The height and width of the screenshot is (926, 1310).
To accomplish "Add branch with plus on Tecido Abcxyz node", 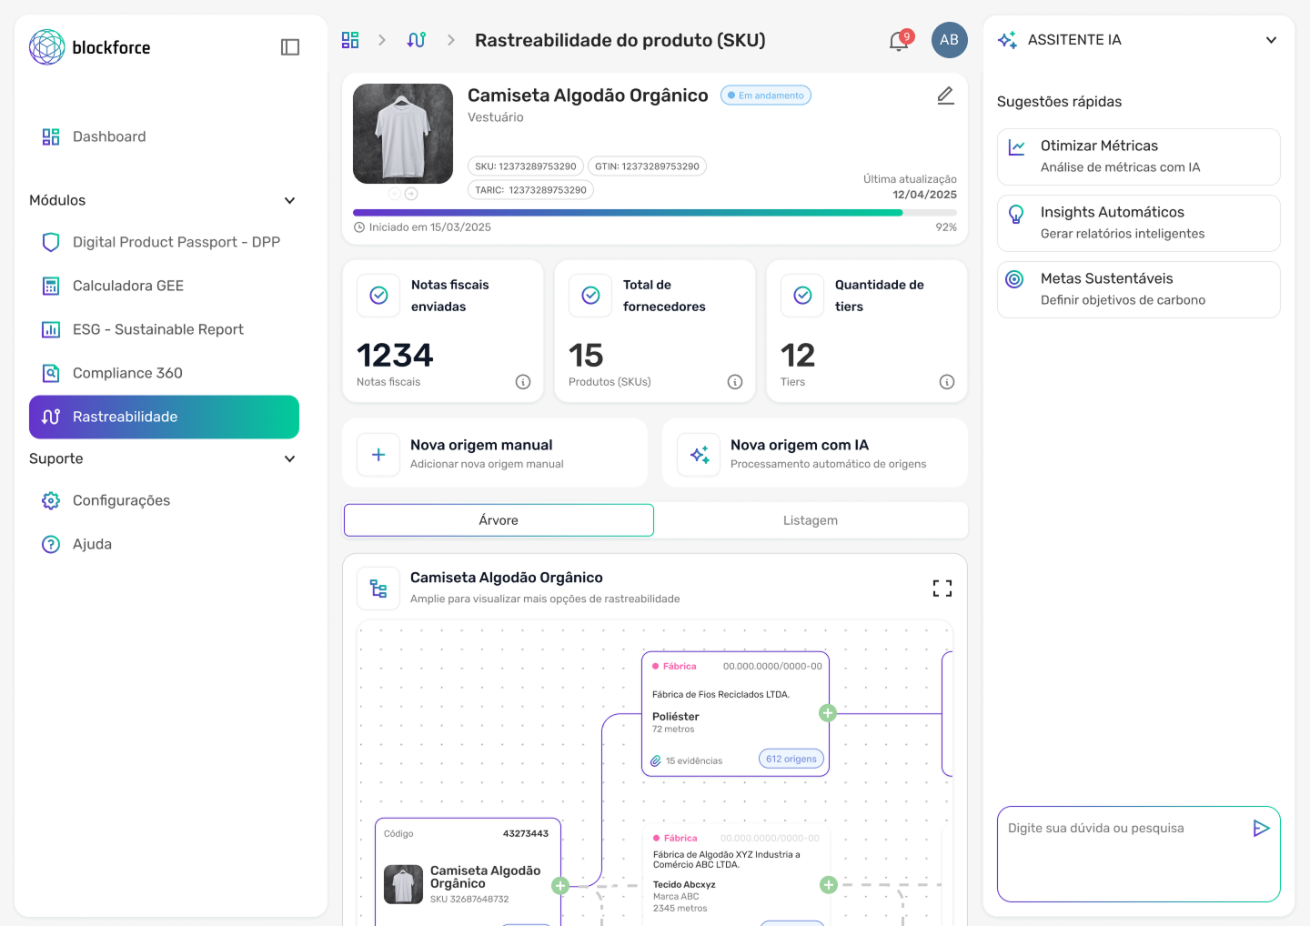I will (x=829, y=885).
